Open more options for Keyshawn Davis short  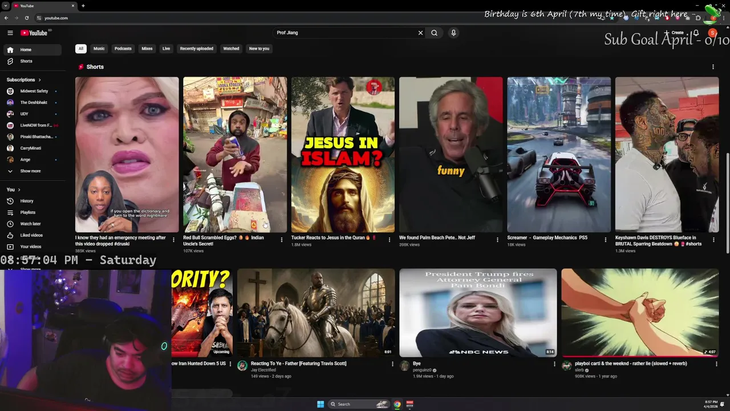[x=713, y=240]
